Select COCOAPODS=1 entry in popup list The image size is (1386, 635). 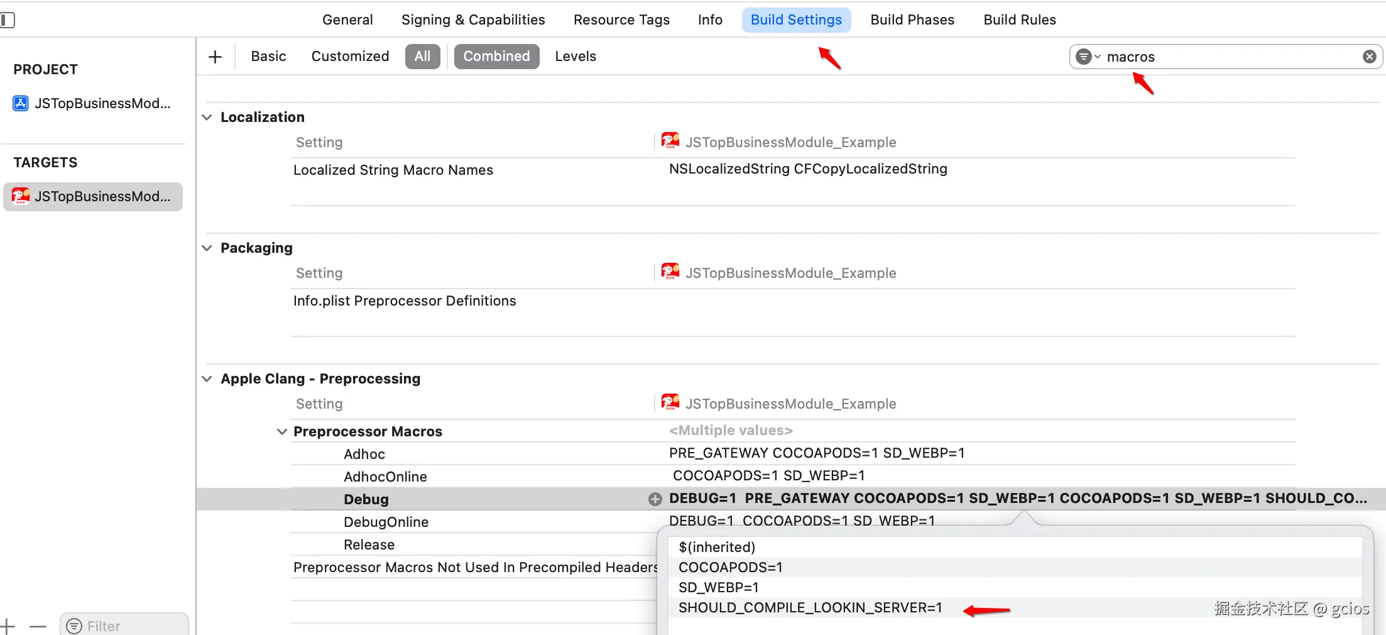click(x=1015, y=567)
